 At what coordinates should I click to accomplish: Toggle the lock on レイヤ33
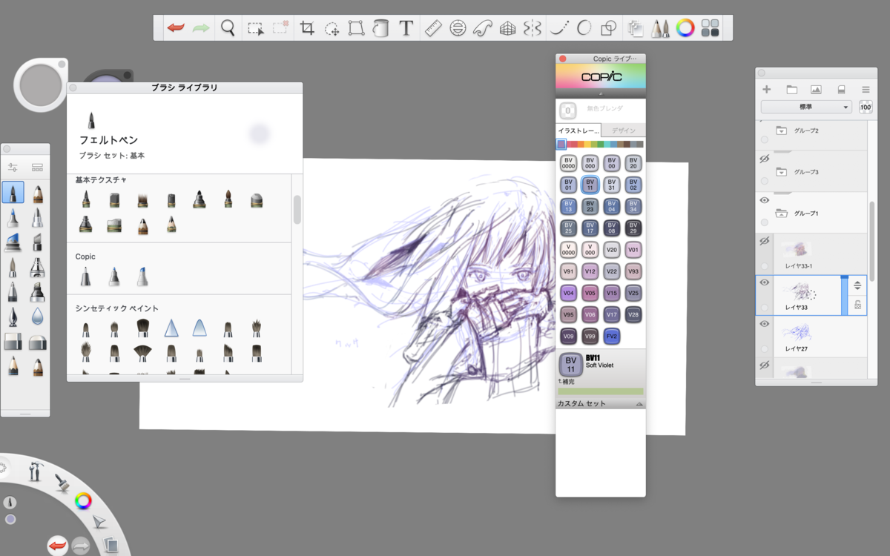(x=857, y=304)
